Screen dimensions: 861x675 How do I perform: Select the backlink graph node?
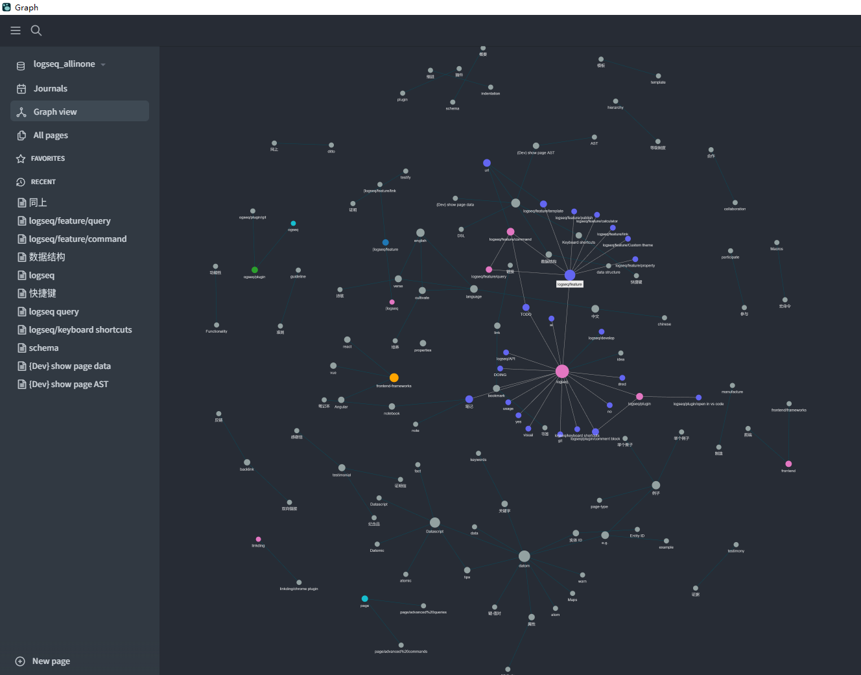[x=247, y=462]
